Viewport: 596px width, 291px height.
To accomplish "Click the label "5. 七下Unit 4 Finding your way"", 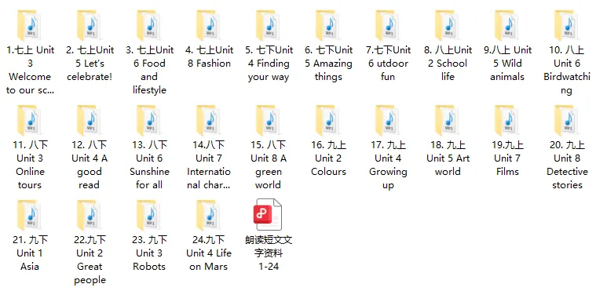I will 269,64.
